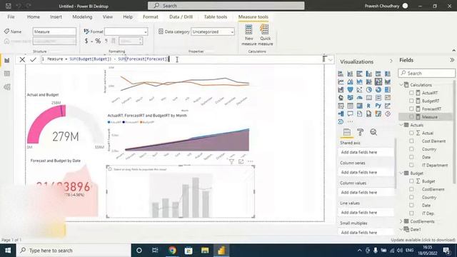Enable the IT Department field checkbox
Screen dimensions: 457x257
click(x=411, y=165)
